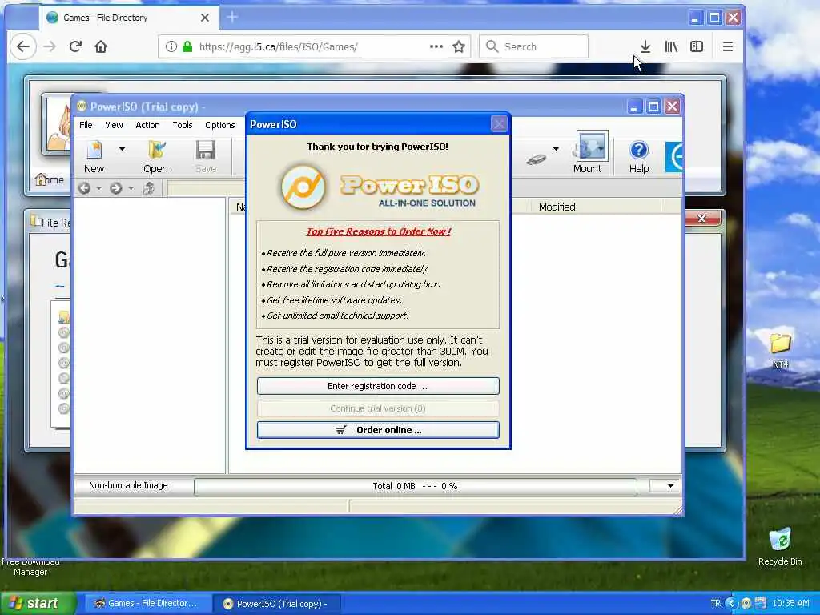820x615 pixels.
Task: Bookmark this page with the star icon
Action: click(x=459, y=46)
